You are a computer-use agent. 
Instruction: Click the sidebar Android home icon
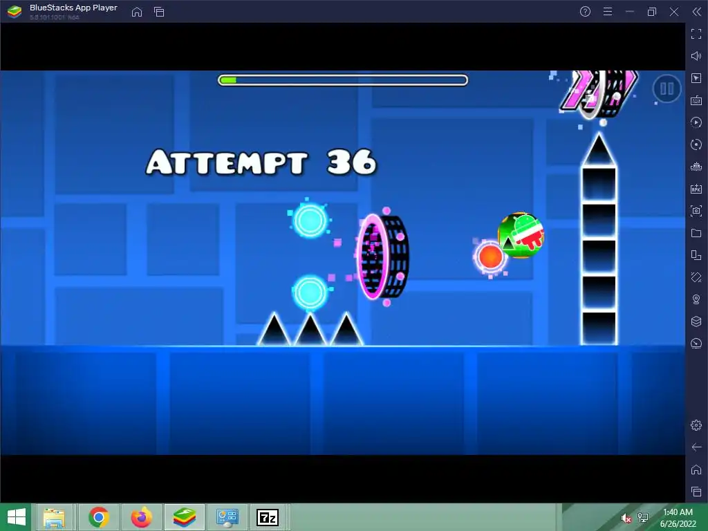[696, 469]
